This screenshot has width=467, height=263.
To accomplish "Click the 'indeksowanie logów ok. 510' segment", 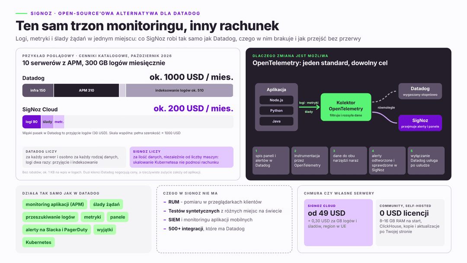I will tap(179, 90).
